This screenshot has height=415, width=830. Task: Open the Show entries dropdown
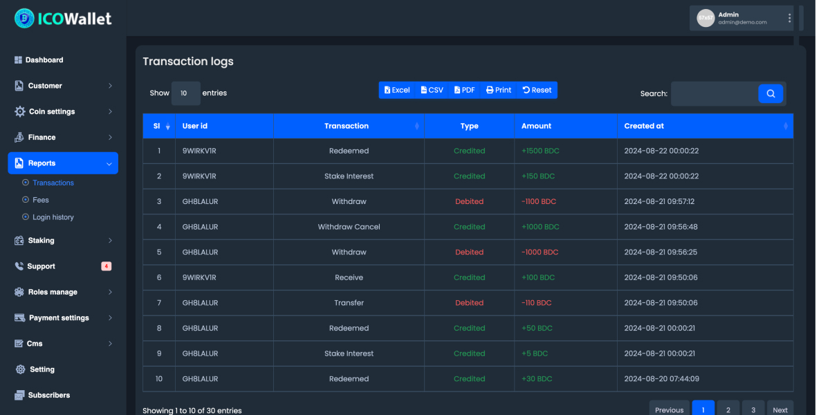(185, 93)
